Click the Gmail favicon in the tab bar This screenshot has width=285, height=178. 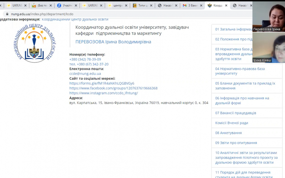click(185, 6)
